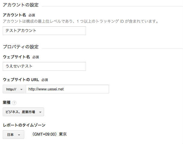Click the ウェブサイト名 field label

[16, 57]
